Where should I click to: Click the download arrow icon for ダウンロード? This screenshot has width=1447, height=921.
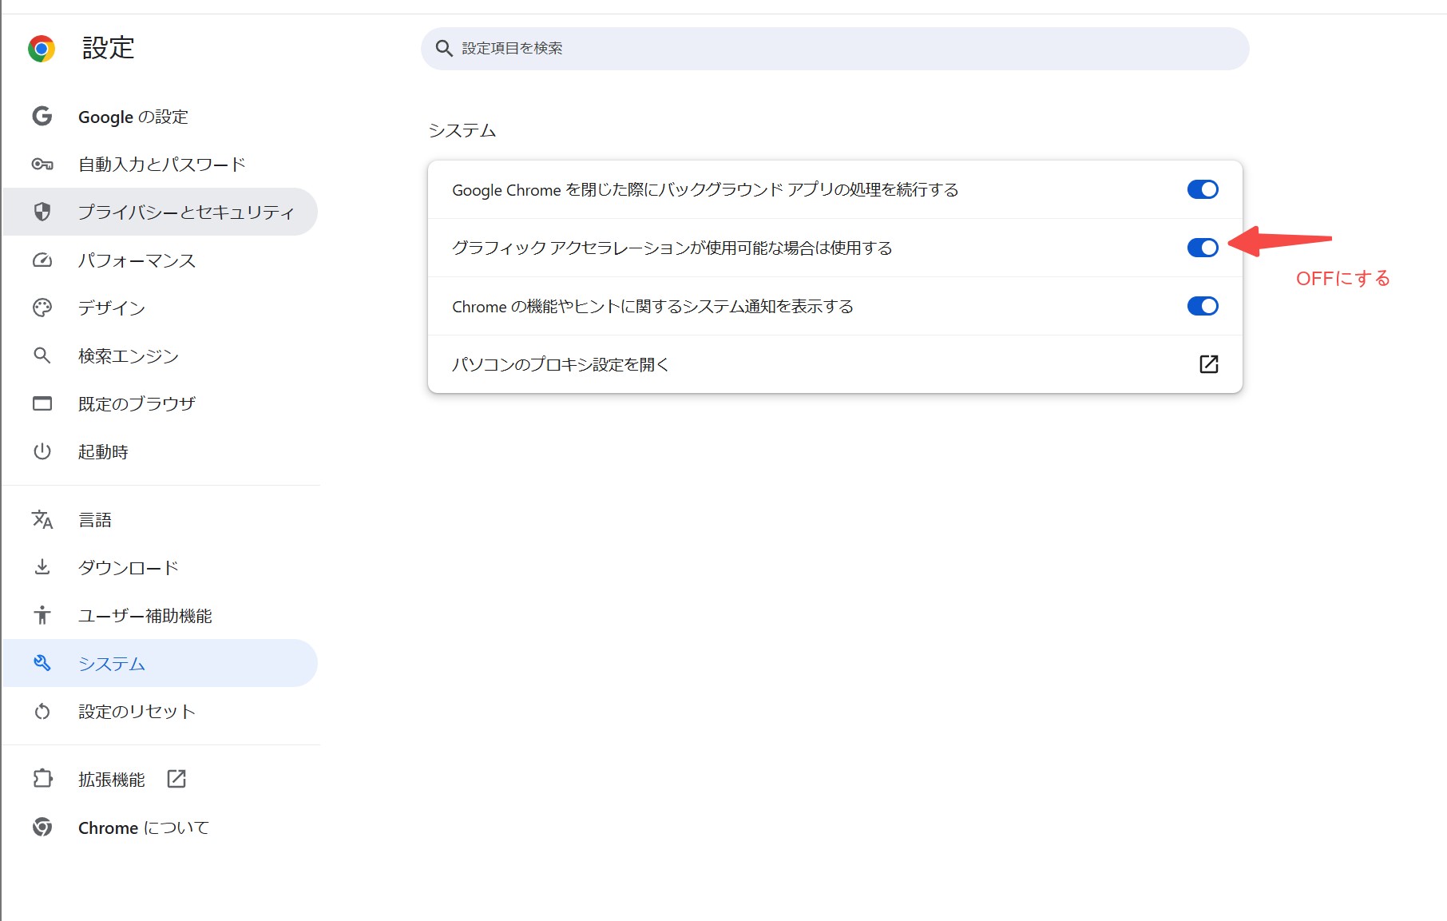click(42, 567)
